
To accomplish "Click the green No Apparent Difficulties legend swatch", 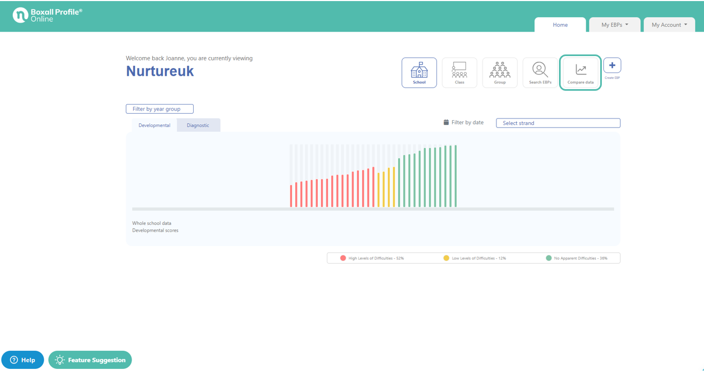I will click(x=548, y=258).
